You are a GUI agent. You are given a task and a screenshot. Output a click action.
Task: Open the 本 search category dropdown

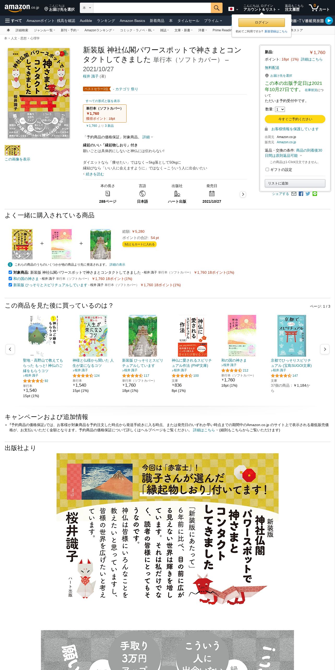coord(87,8)
